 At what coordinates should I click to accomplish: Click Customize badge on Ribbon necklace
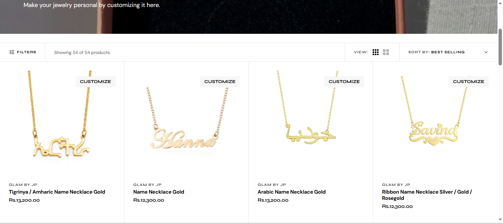[468, 82]
